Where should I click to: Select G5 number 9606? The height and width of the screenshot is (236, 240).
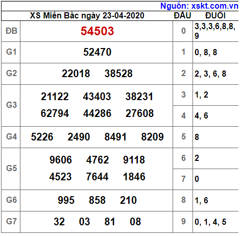(x=61, y=160)
